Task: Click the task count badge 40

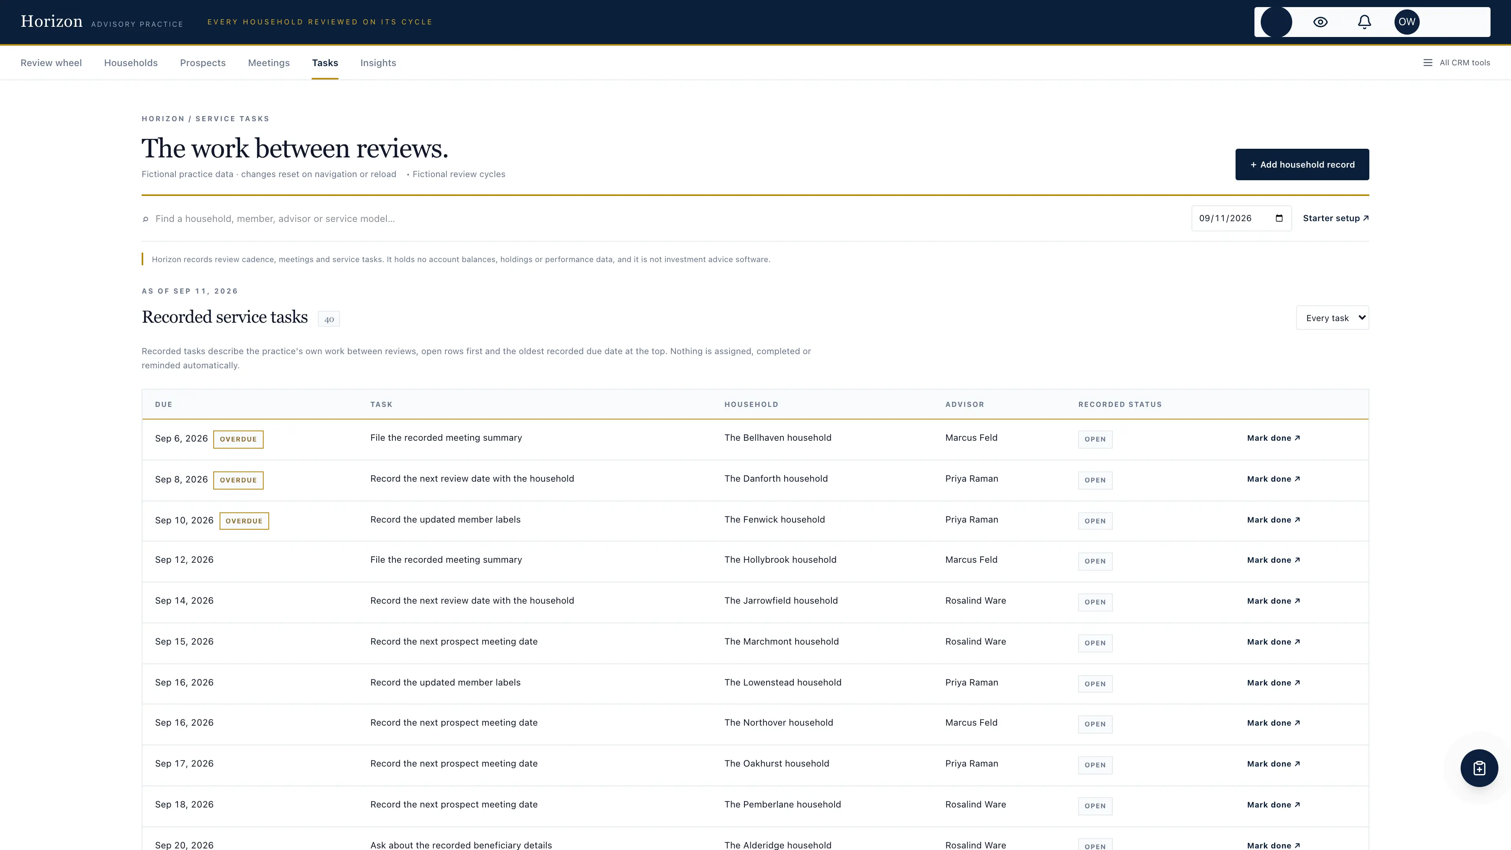Action: coord(329,319)
